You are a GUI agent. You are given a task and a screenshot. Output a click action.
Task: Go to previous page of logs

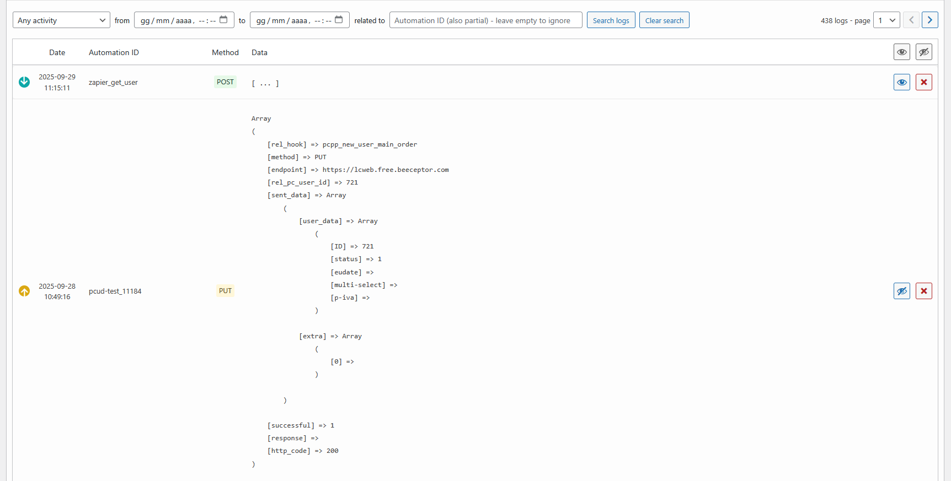[911, 20]
